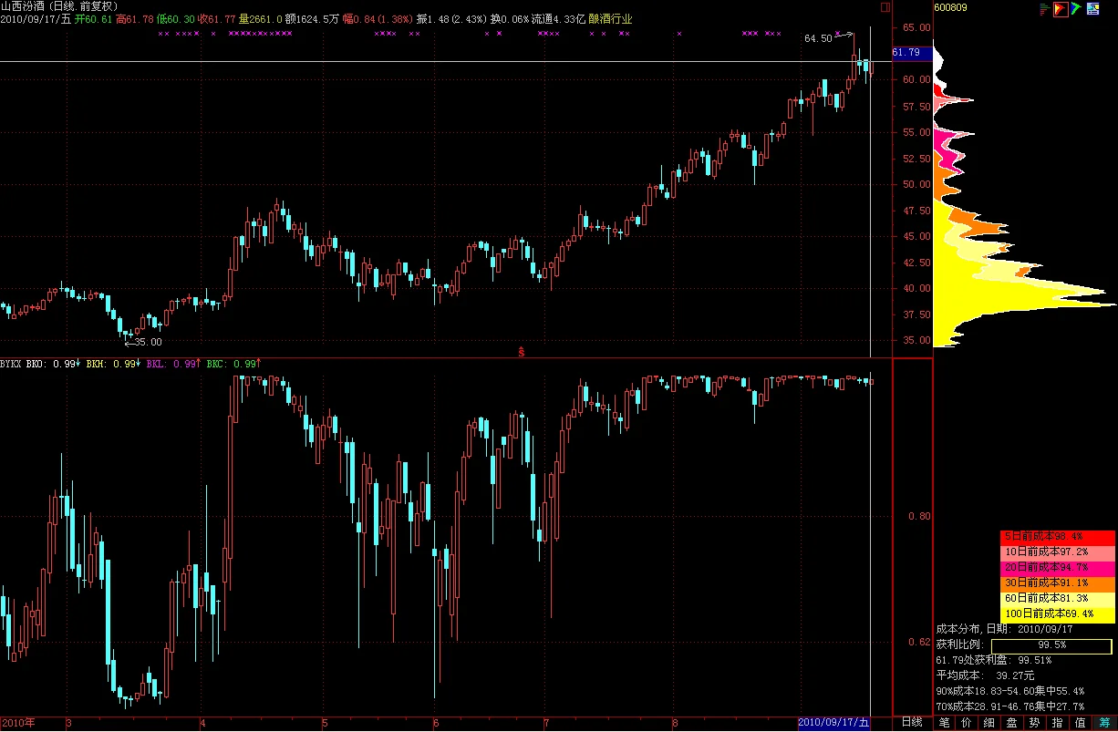Image resolution: width=1118 pixels, height=732 pixels.
Task: Click the 日线 period button
Action: pos(911,723)
